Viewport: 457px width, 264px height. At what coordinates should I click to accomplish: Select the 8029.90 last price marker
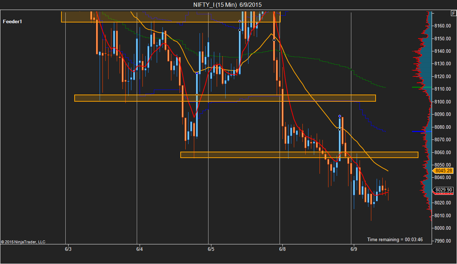[443, 190]
